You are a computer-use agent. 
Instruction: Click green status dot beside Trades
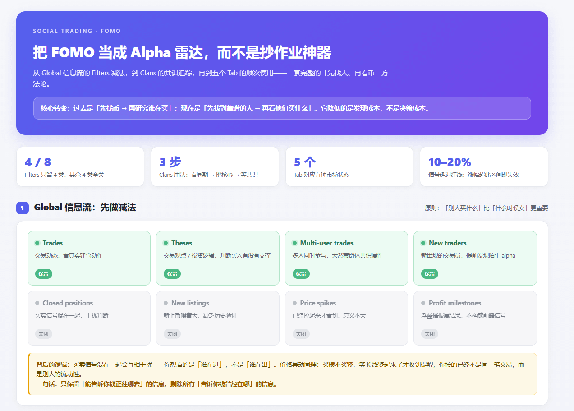point(37,243)
